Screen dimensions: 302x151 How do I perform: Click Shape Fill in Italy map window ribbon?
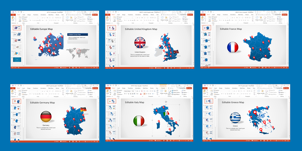click(x=175, y=90)
